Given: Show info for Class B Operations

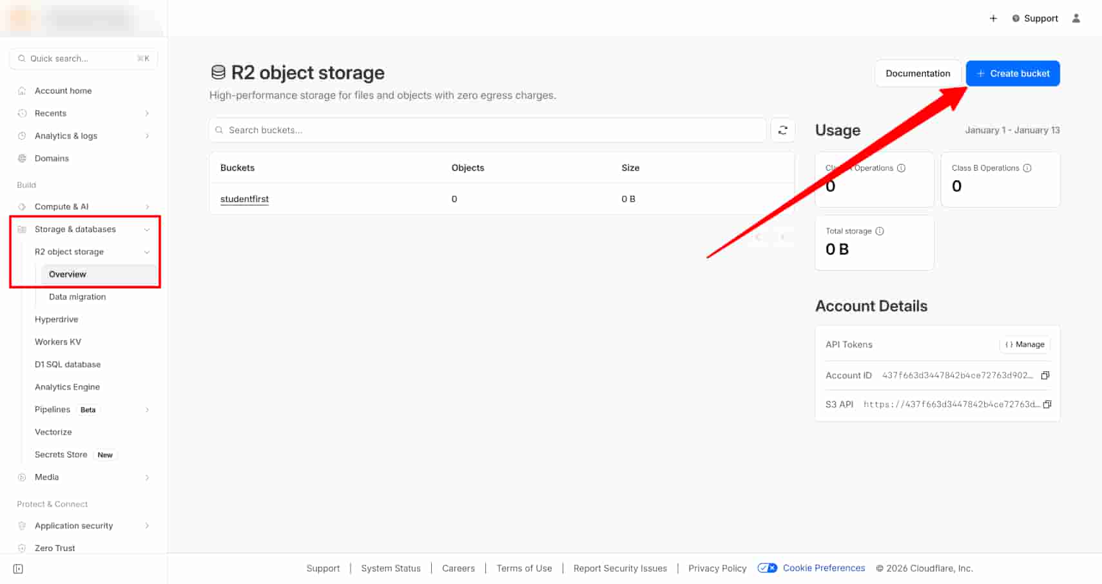Looking at the screenshot, I should [1027, 168].
